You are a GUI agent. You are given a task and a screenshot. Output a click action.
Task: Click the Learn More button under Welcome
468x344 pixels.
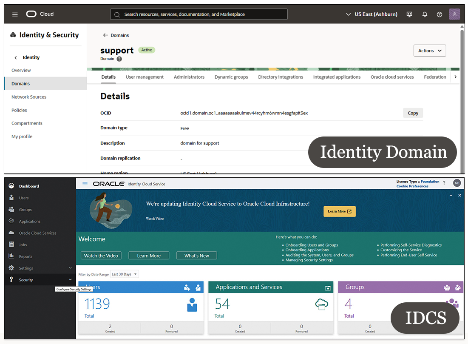pyautogui.click(x=149, y=256)
